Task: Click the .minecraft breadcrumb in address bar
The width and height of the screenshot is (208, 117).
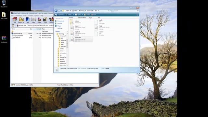Action: point(90,11)
